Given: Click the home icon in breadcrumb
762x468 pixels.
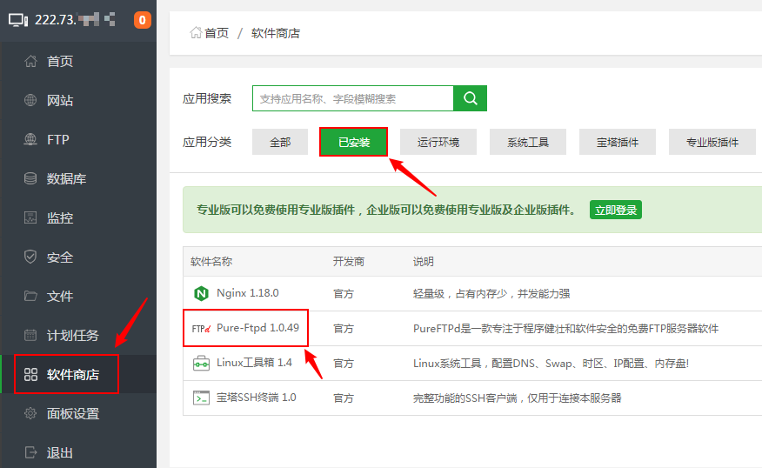Looking at the screenshot, I should pos(196,33).
